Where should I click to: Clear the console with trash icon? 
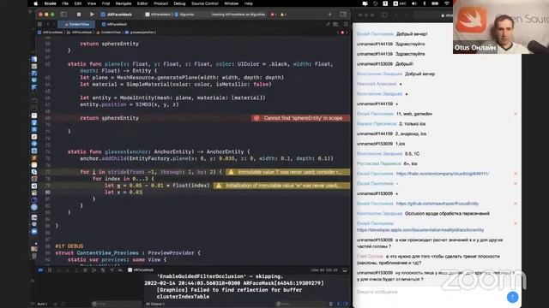(331, 304)
